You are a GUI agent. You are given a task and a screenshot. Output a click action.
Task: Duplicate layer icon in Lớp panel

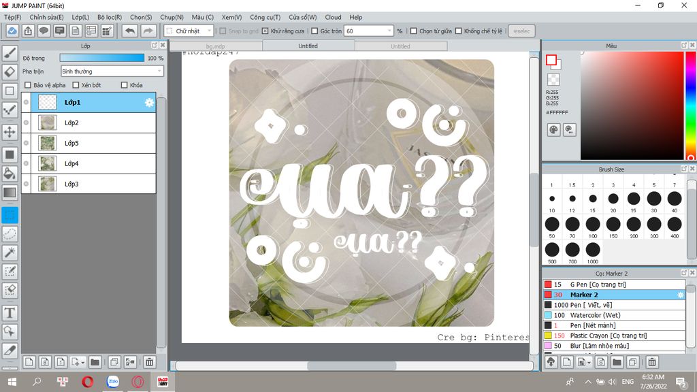point(114,362)
